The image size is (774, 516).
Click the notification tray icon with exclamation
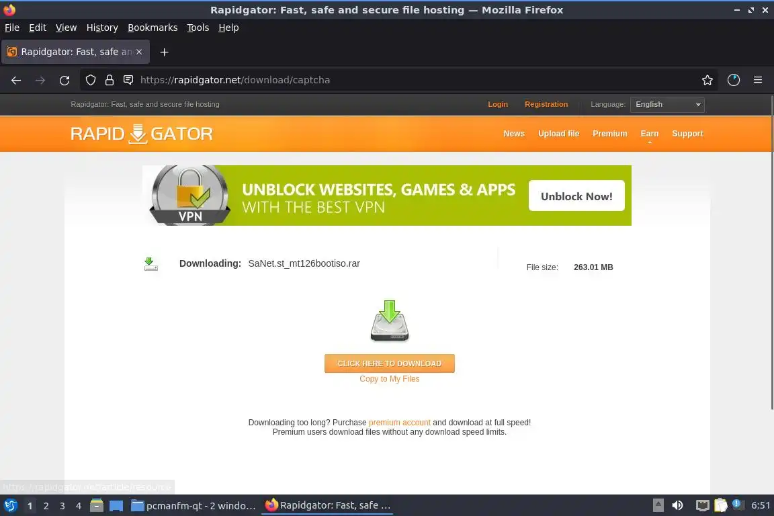[x=738, y=504]
